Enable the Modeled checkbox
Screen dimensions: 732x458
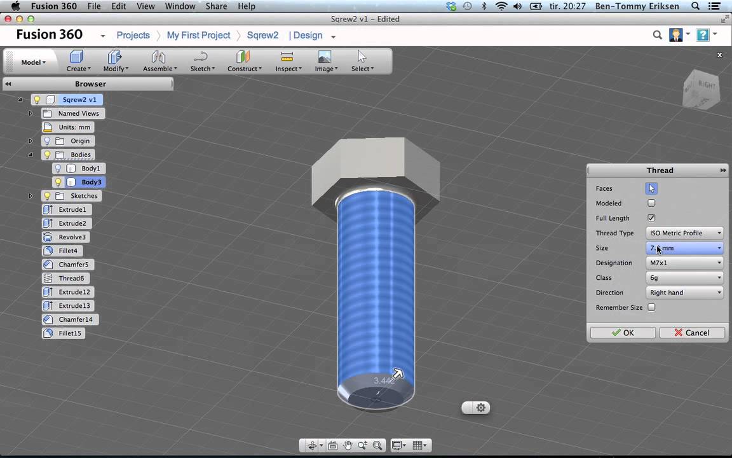(651, 203)
